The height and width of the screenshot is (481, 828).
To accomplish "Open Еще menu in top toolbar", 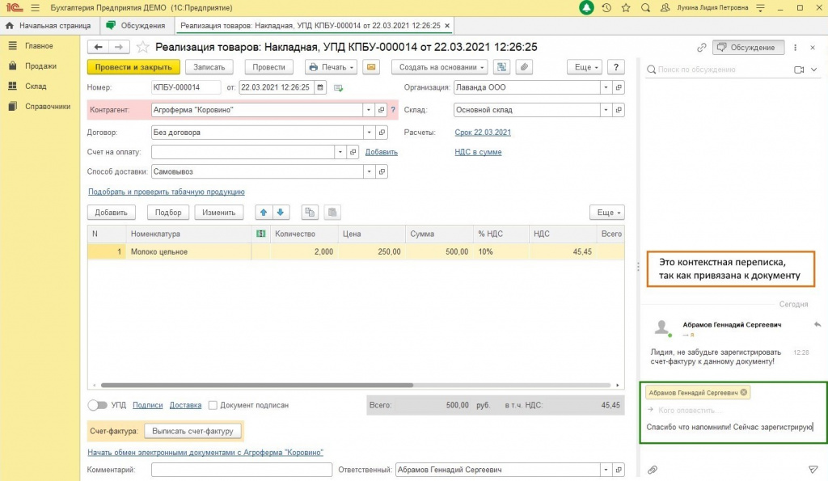I will pos(585,67).
